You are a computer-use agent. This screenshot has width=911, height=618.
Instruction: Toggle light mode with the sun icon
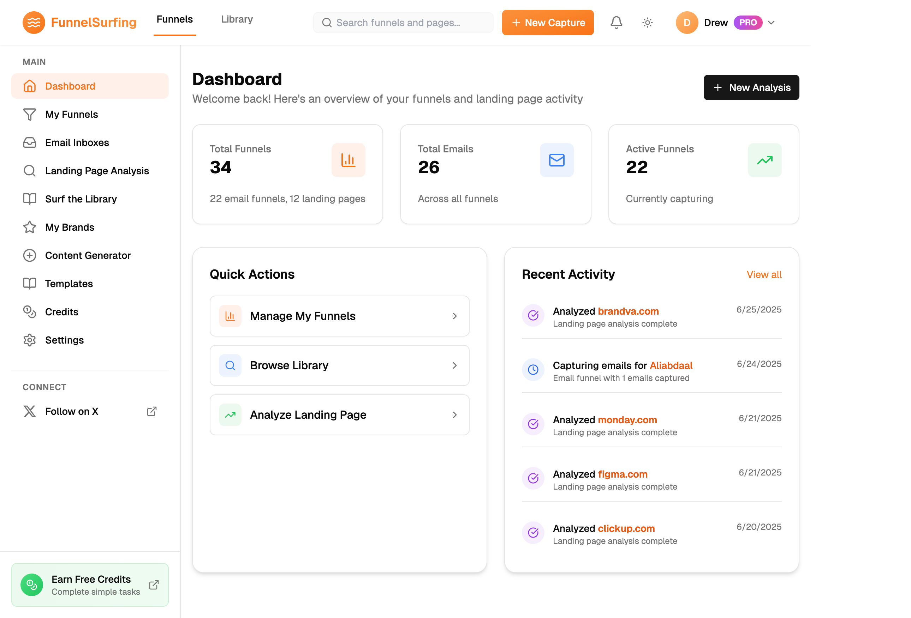pyautogui.click(x=647, y=22)
